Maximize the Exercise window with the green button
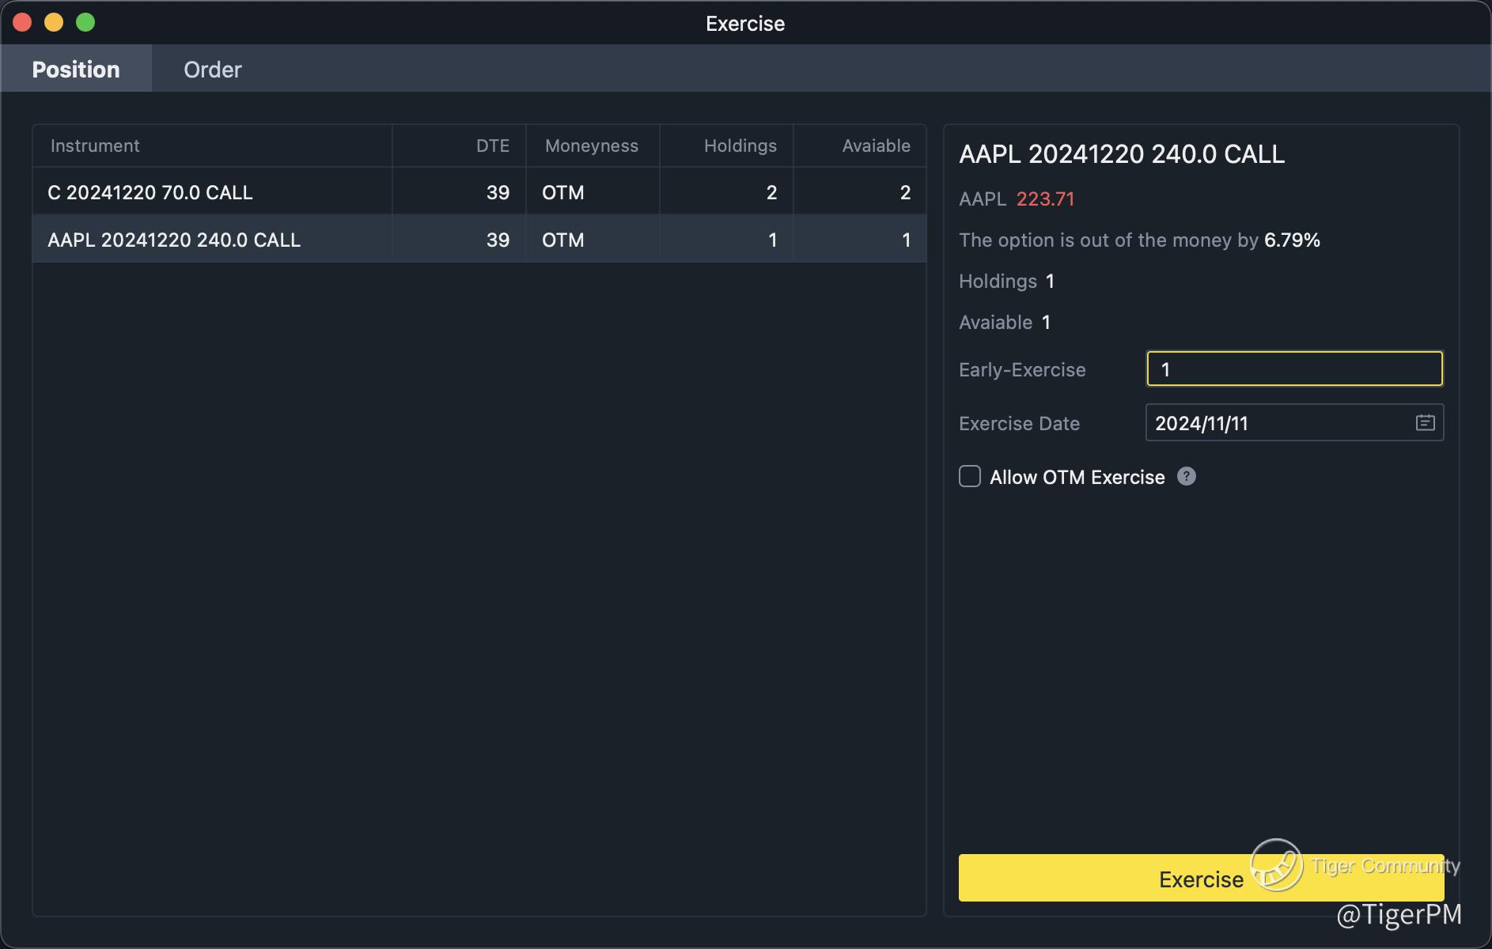The image size is (1492, 949). click(85, 22)
